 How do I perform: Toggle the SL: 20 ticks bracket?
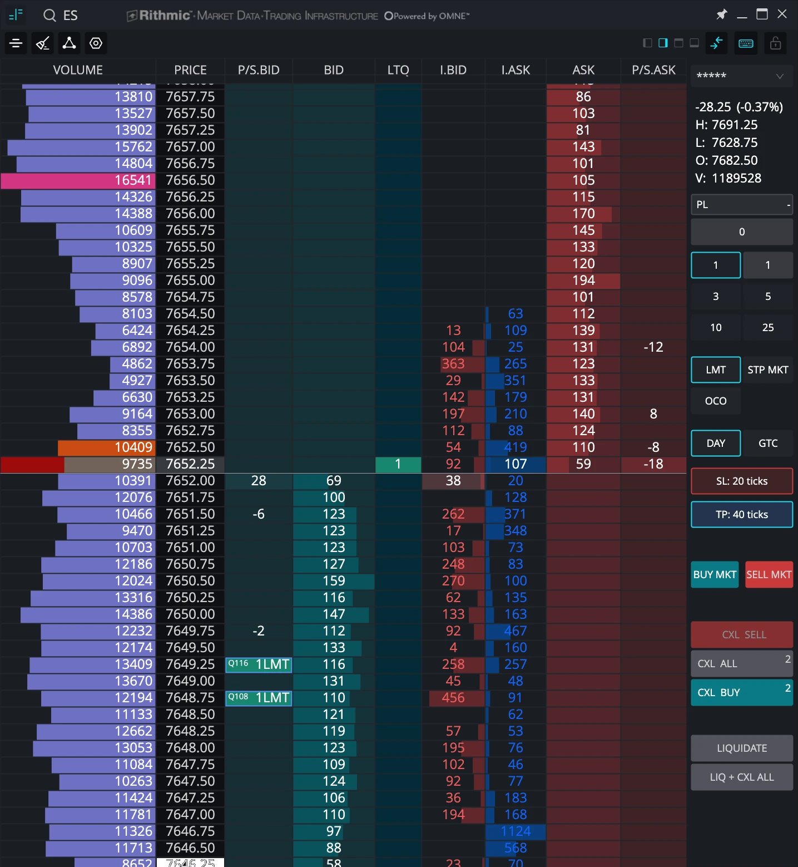point(742,481)
